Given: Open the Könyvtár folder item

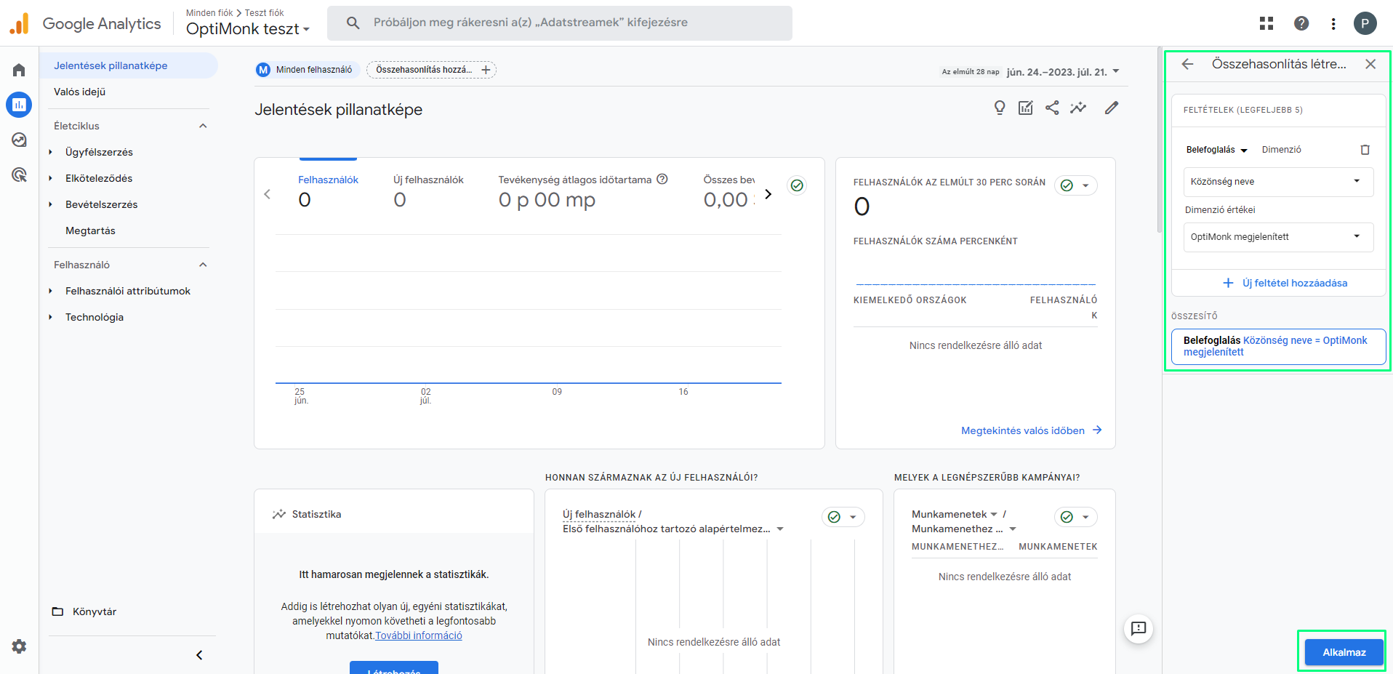Looking at the screenshot, I should point(84,611).
